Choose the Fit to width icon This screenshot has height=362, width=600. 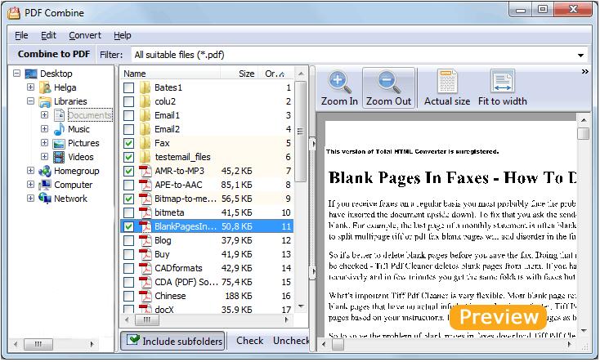(x=503, y=81)
